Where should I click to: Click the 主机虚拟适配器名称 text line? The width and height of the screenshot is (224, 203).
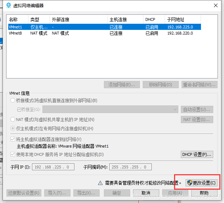[63, 146]
